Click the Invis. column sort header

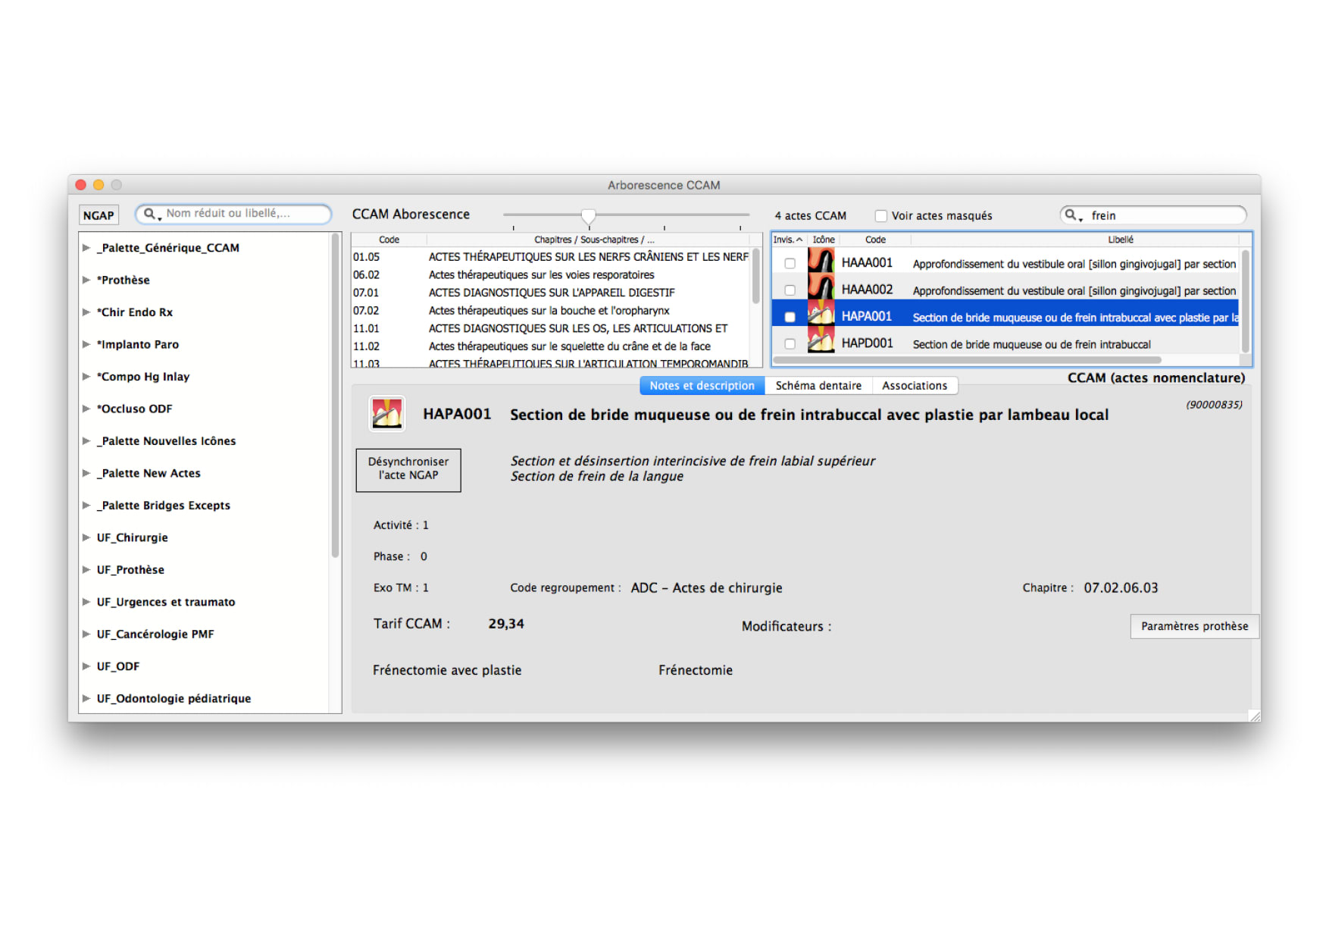click(x=788, y=240)
